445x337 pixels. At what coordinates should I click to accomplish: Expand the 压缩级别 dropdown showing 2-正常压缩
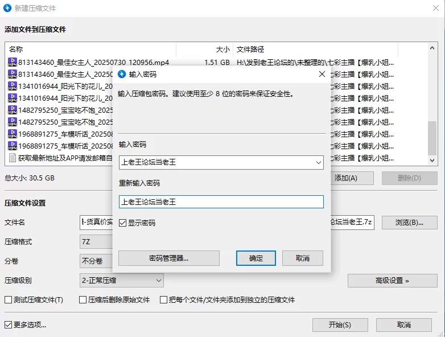(122, 281)
